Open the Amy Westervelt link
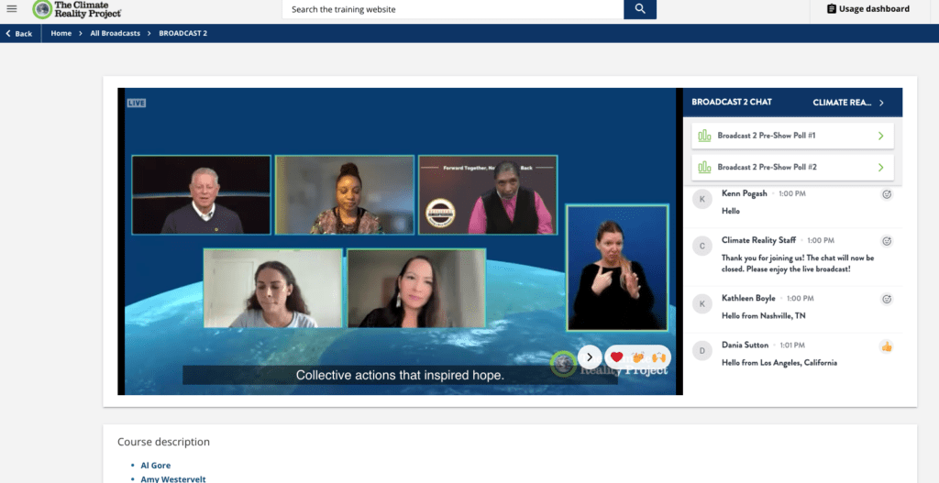Image resolution: width=939 pixels, height=483 pixels. 173,478
